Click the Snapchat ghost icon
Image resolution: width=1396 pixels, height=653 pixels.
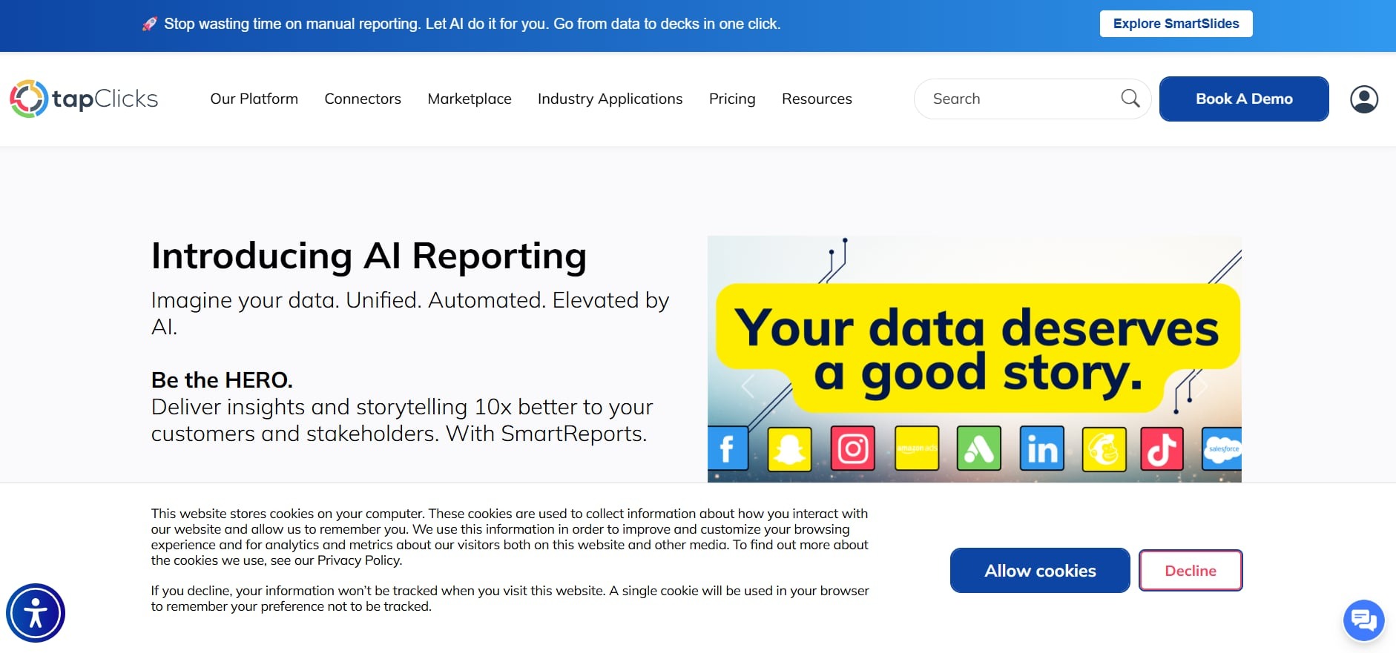tap(789, 448)
